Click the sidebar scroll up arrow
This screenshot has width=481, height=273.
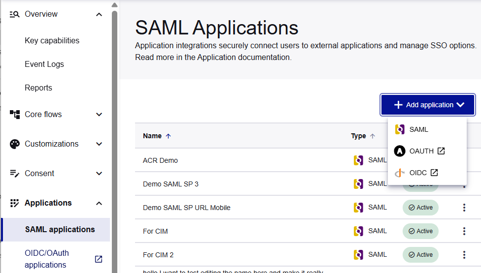click(x=114, y=4)
